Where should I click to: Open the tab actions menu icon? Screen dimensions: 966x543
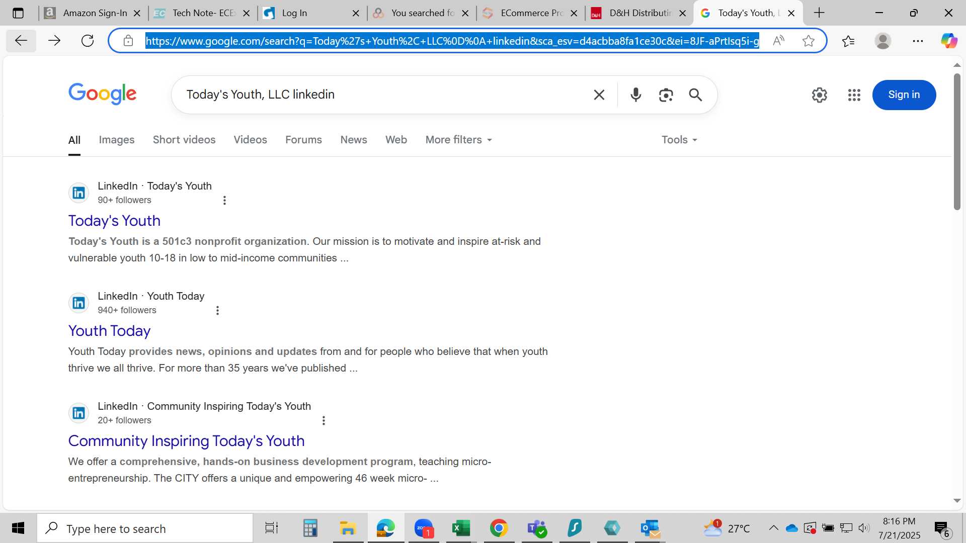point(18,13)
